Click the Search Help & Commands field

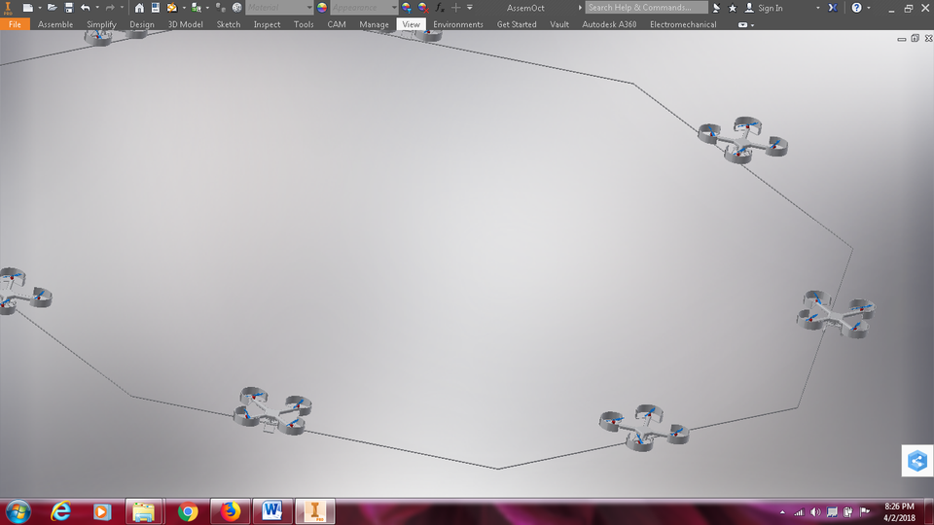click(646, 8)
